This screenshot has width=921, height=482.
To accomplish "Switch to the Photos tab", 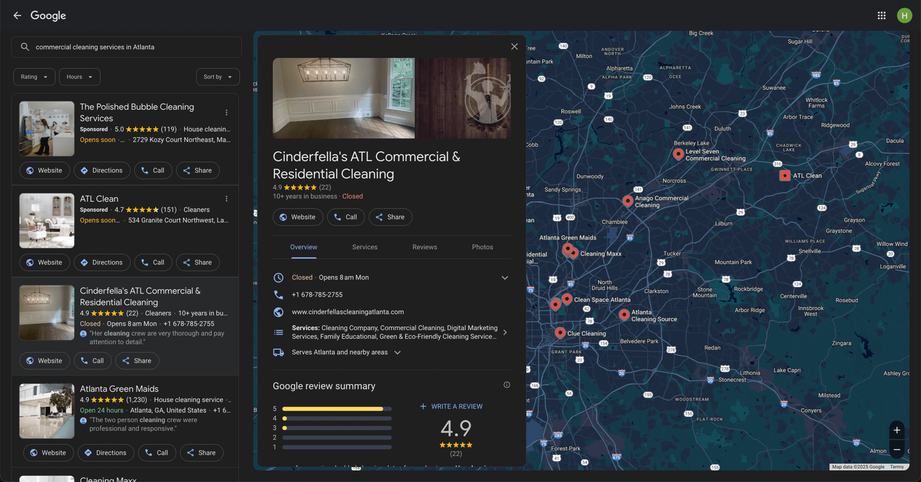I will click(x=482, y=247).
